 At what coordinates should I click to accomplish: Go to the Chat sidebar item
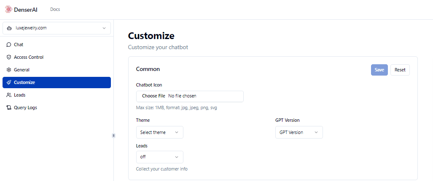19,45
